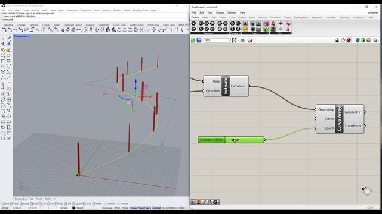This screenshot has height=214, width=382.
Task: Click the blue preview quality sphere icon
Action: [x=375, y=40]
